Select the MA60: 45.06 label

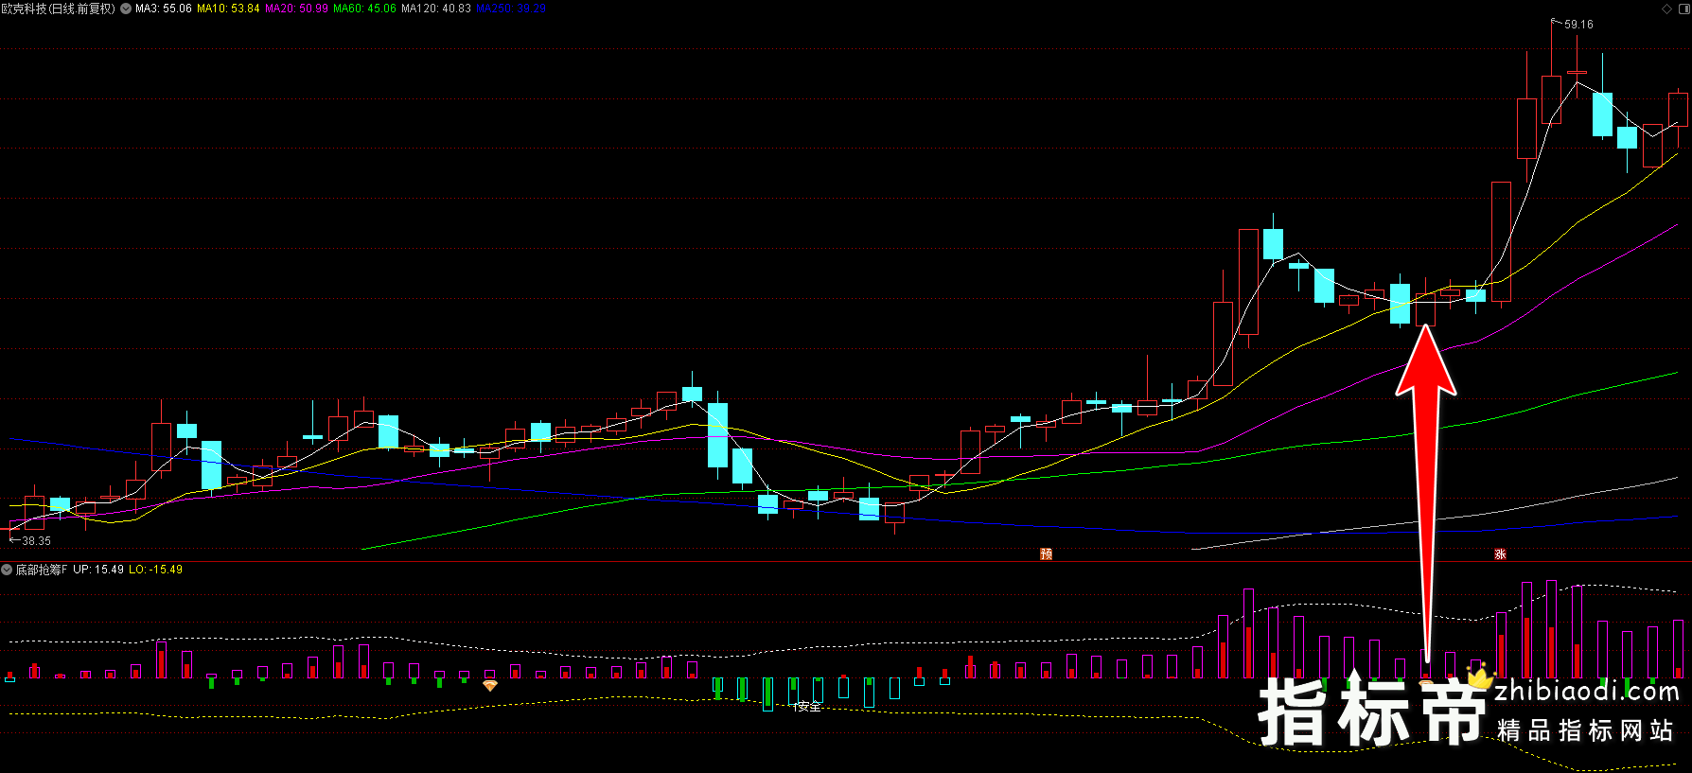364,9
